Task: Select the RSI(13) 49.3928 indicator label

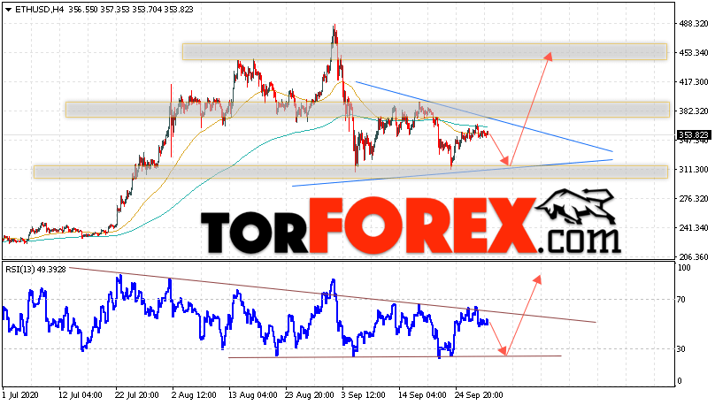Action: (35, 269)
